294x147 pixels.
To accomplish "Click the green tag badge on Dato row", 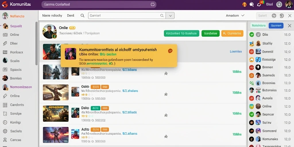I will pyautogui.click(x=95, y=108).
